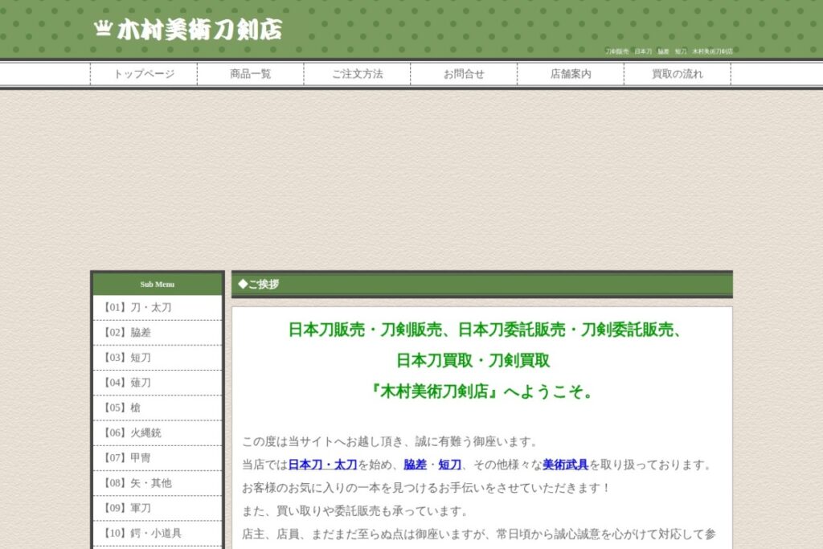Click the 『木村美術刀剣店』へようこそ。 heading

pyautogui.click(x=482, y=391)
